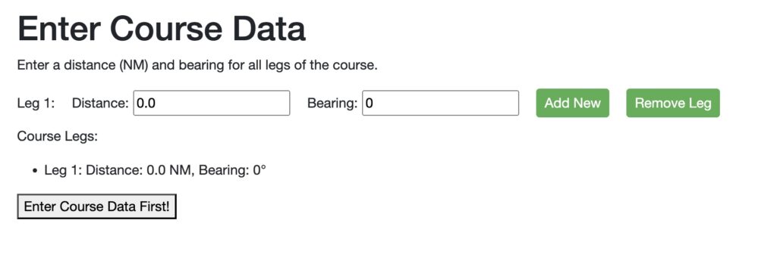Screen dimensions: 777x273
Task: Click the Bearing: label beside its field
Action: click(x=332, y=103)
